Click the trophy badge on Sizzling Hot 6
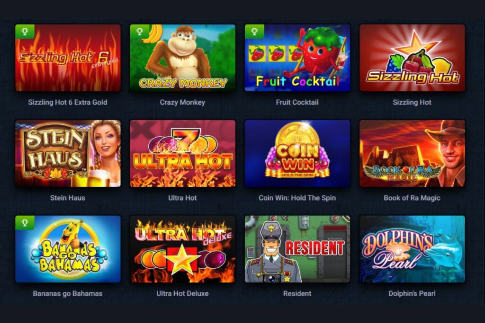The width and height of the screenshot is (485, 323). 25,32
